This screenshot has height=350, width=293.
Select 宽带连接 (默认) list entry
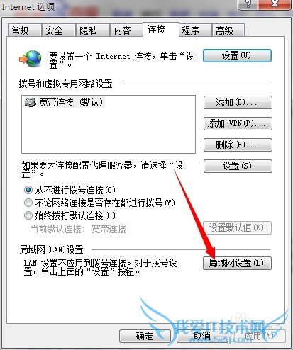pyautogui.click(x=65, y=102)
